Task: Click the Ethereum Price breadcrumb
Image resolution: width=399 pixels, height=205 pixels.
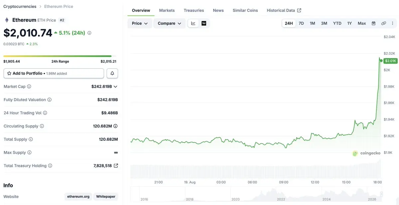Action: click(x=59, y=7)
